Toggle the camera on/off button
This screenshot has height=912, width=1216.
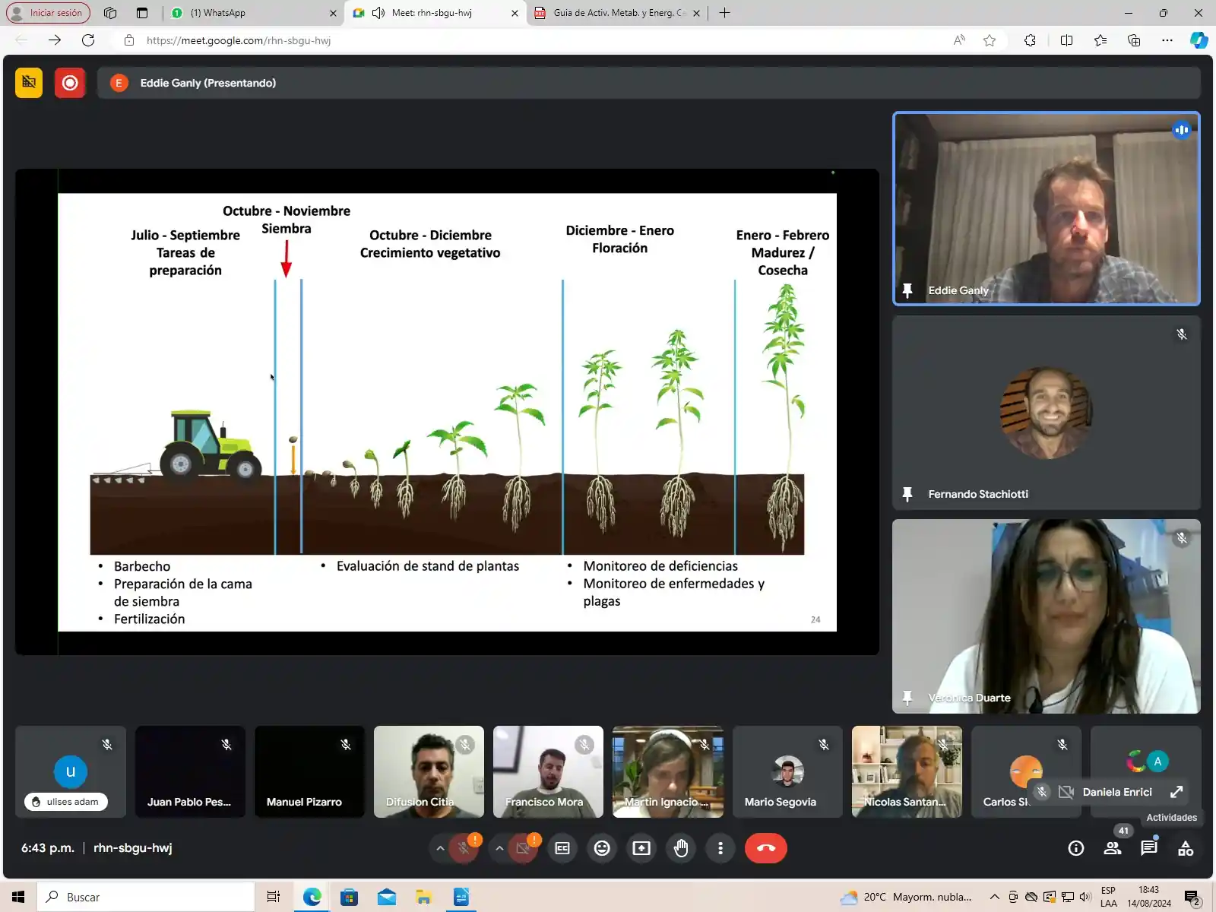pos(522,848)
